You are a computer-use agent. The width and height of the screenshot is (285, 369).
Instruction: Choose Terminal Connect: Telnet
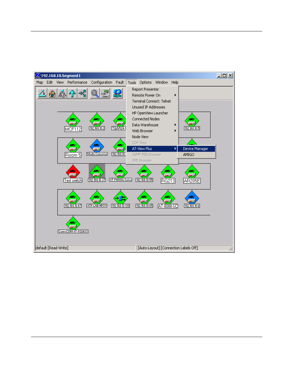pyautogui.click(x=152, y=101)
